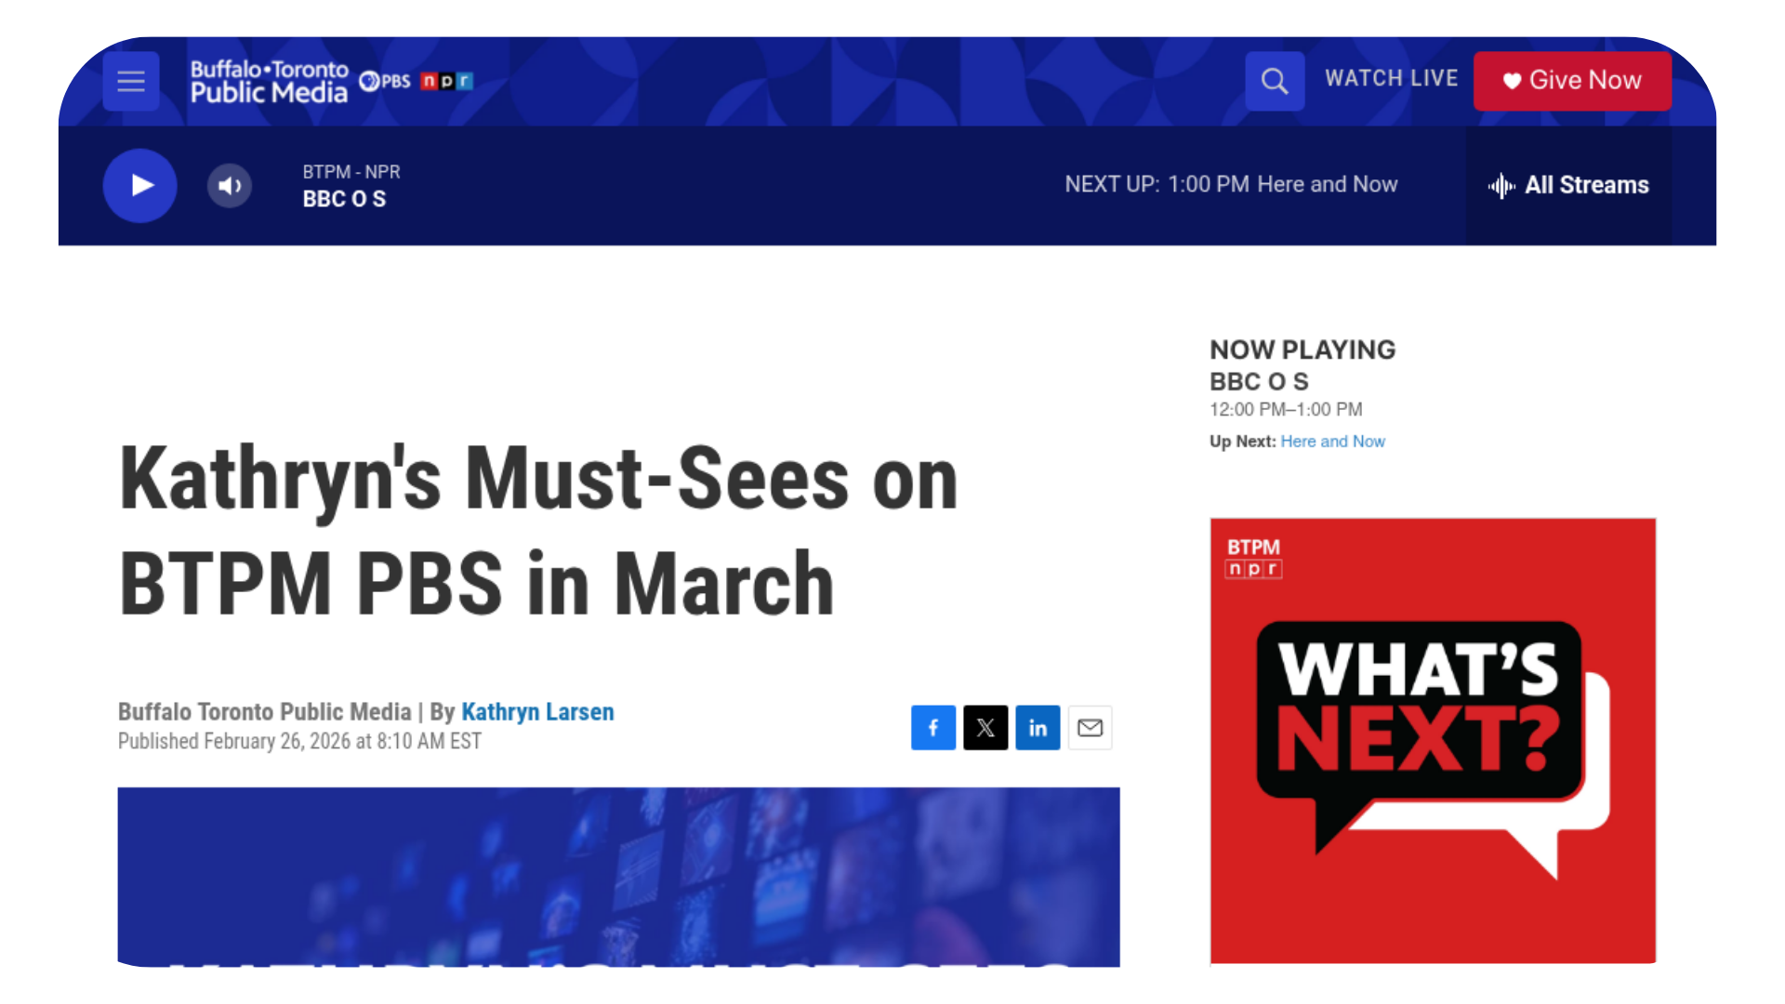
Task: Open the hamburger navigation menu
Action: click(x=130, y=82)
